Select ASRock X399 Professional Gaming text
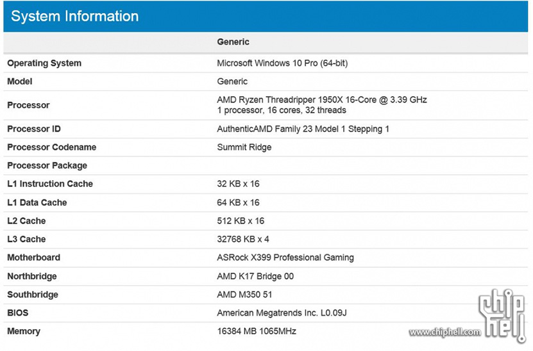533x351 pixels. [x=285, y=257]
